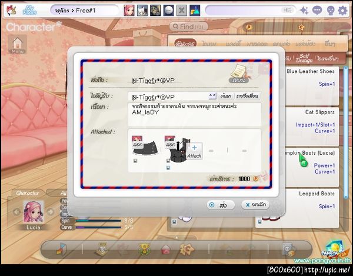The width and height of the screenshot is (353, 276).
Task: Click the Curve stat bar
Action: tap(98, 227)
